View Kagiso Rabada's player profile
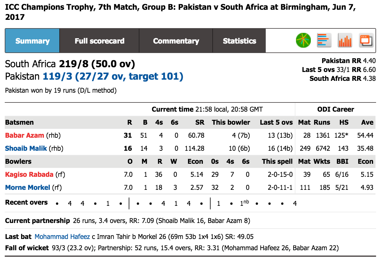This screenshot has height=260, width=382. coord(29,174)
